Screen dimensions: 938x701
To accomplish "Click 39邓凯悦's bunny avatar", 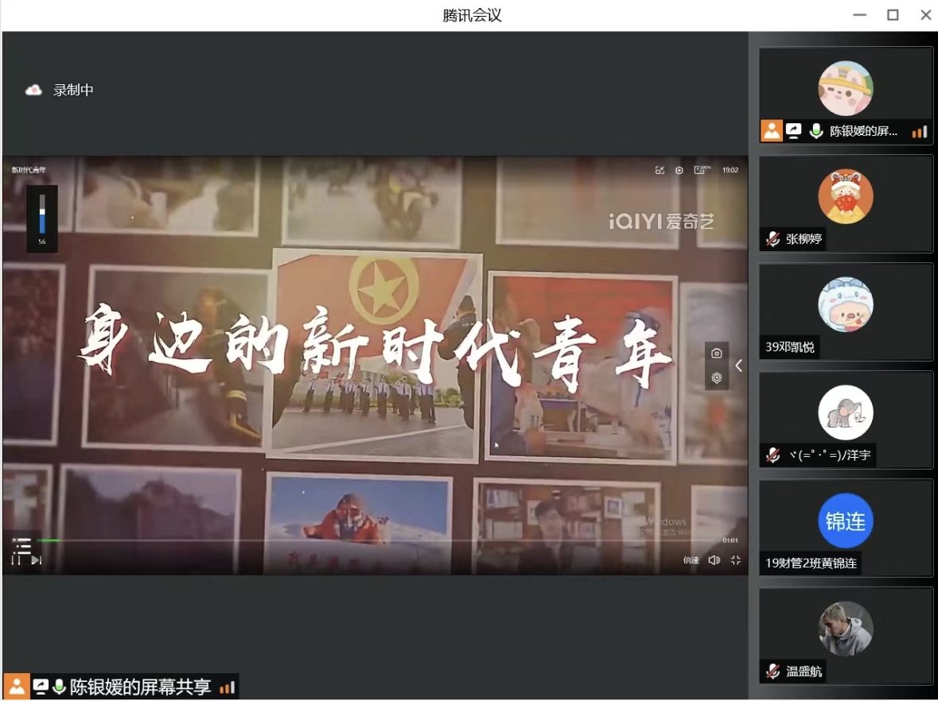I will tap(845, 304).
